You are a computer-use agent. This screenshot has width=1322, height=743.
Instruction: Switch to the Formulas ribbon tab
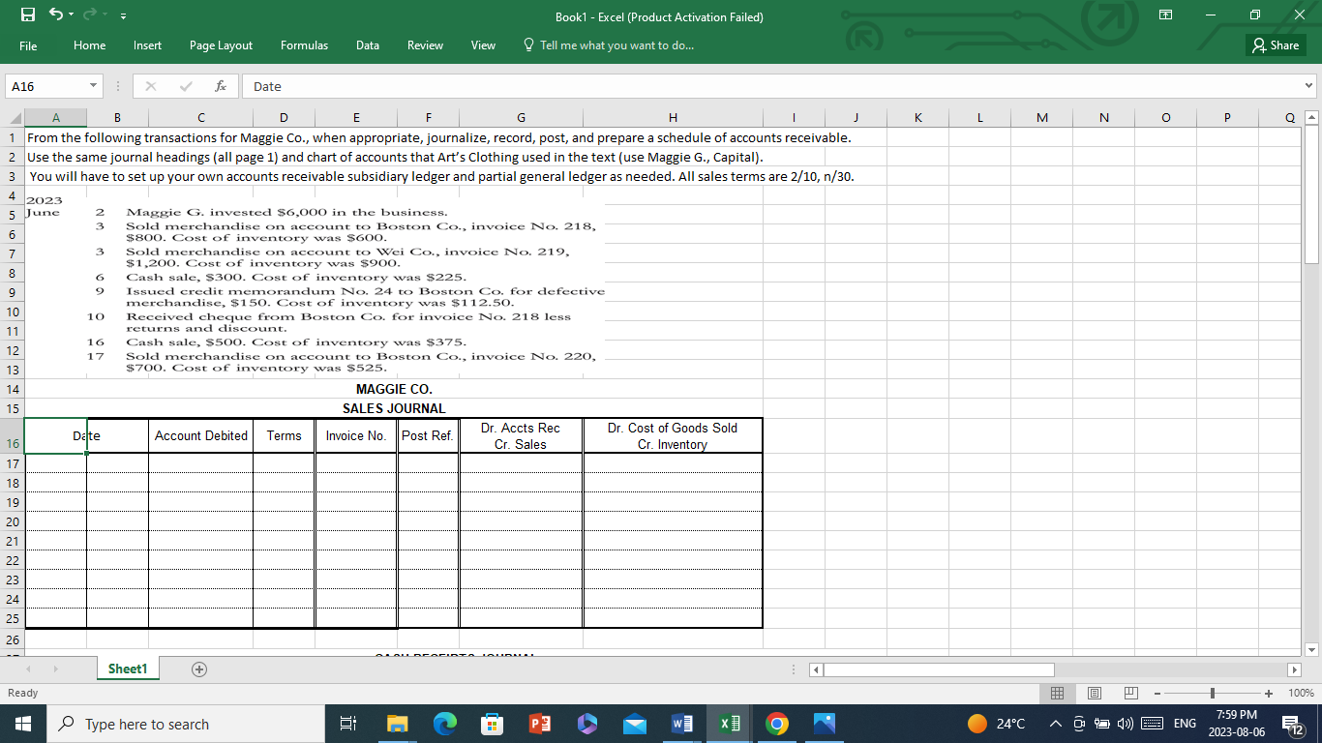[x=304, y=45]
